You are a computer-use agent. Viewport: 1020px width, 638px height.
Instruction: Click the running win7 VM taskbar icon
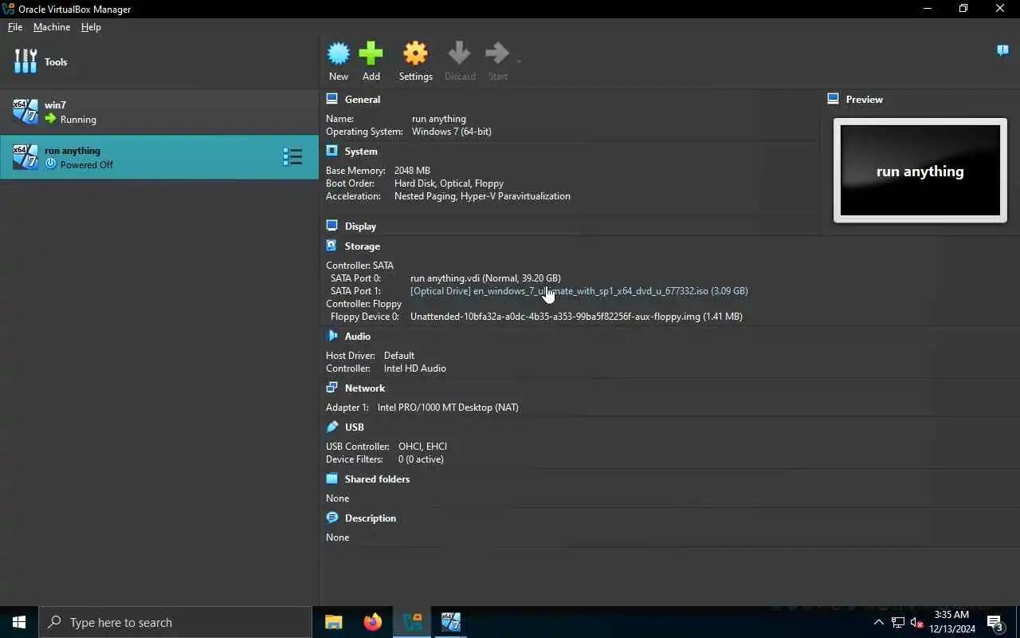click(x=451, y=622)
